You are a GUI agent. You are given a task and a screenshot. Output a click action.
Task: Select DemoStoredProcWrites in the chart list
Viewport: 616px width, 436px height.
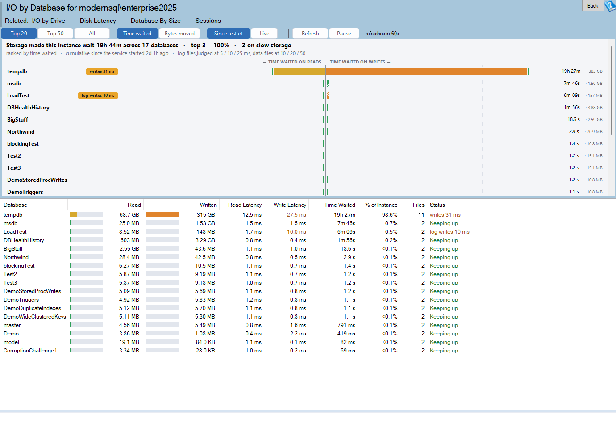click(37, 180)
